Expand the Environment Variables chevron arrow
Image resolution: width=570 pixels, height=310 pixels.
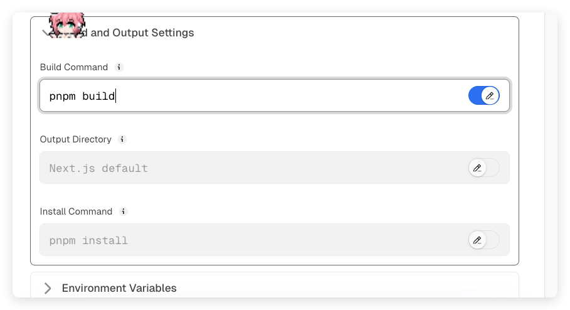pyautogui.click(x=48, y=288)
